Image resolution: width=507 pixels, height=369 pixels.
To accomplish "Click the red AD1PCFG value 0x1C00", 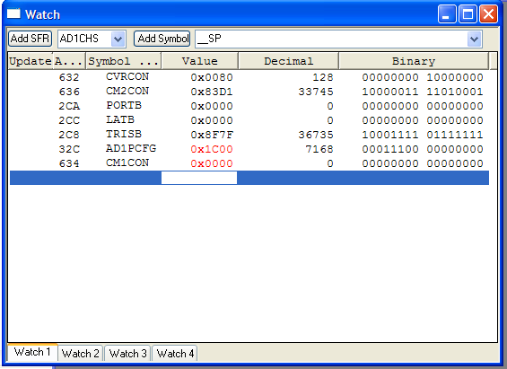I will (x=212, y=149).
